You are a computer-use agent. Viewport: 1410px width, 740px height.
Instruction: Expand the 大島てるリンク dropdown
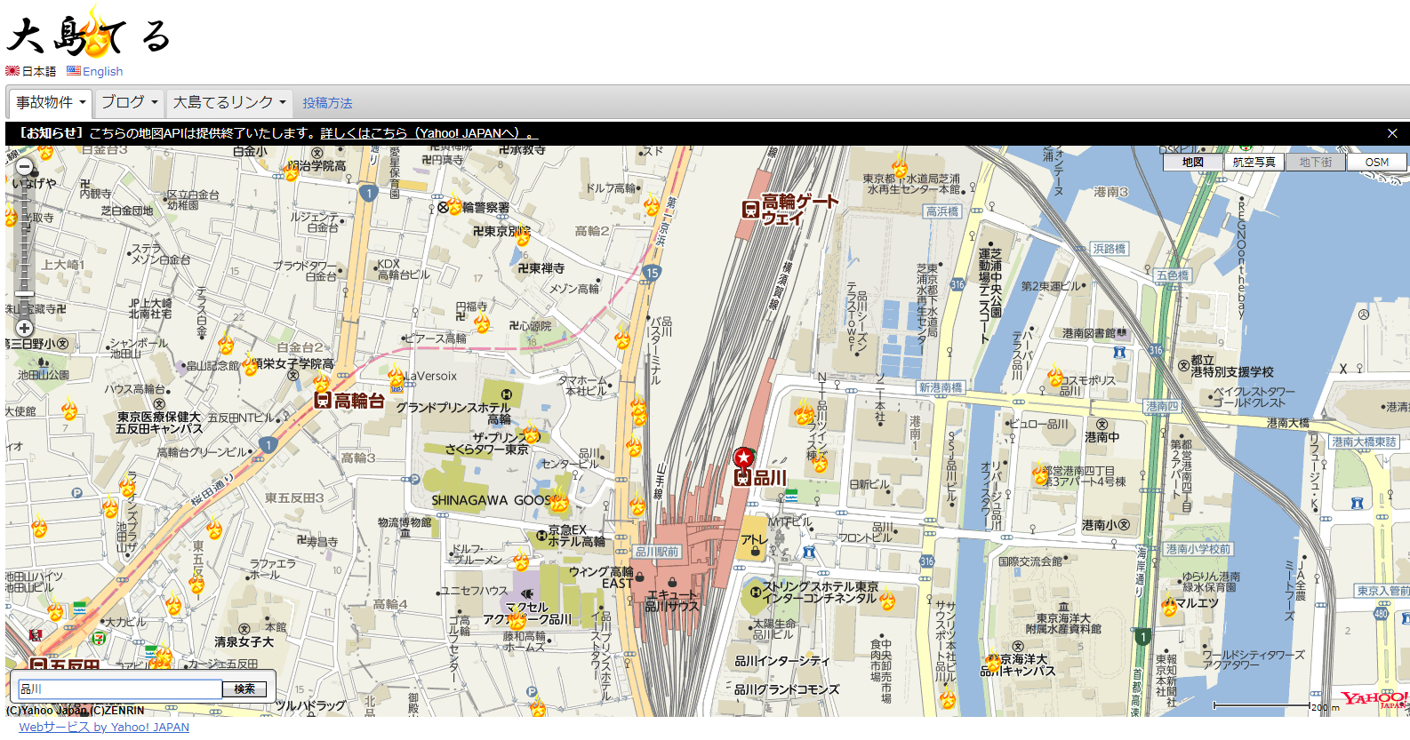[229, 102]
